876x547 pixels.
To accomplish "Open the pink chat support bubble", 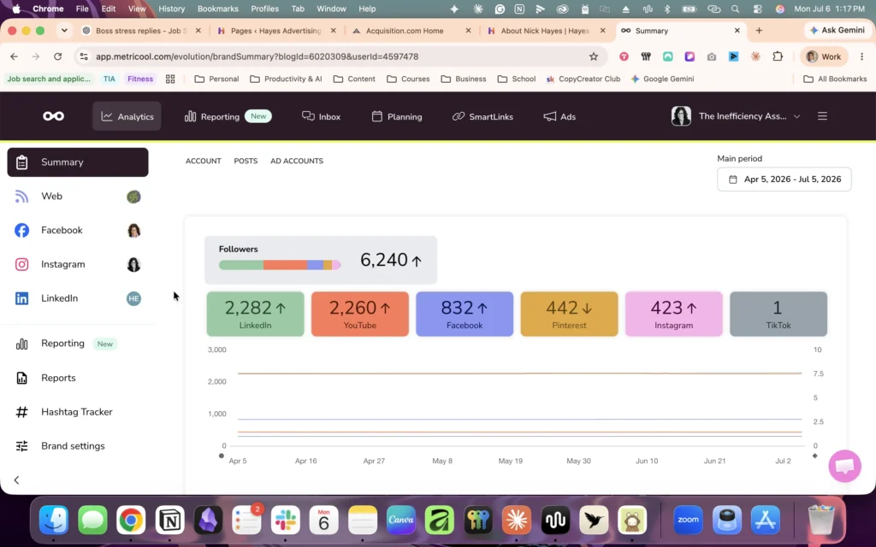I will pyautogui.click(x=844, y=466).
